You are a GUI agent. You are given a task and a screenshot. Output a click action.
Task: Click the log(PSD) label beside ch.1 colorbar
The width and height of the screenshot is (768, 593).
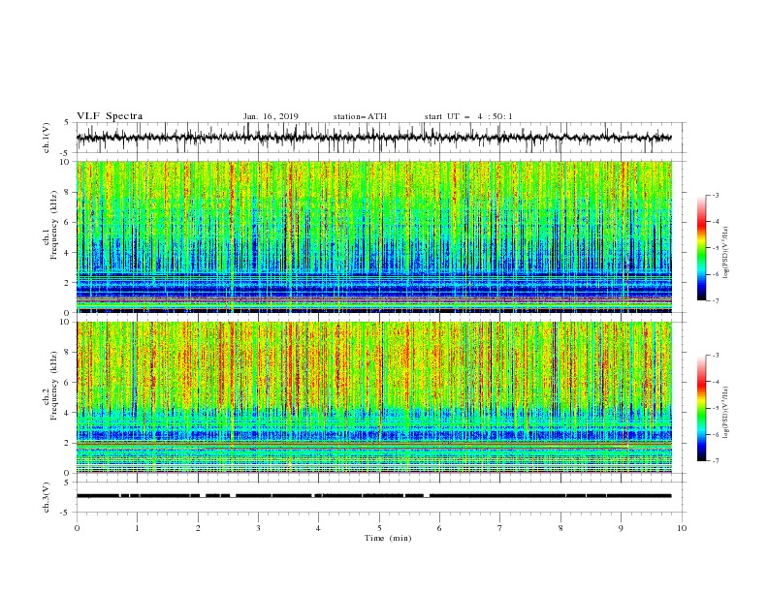pyautogui.click(x=726, y=253)
